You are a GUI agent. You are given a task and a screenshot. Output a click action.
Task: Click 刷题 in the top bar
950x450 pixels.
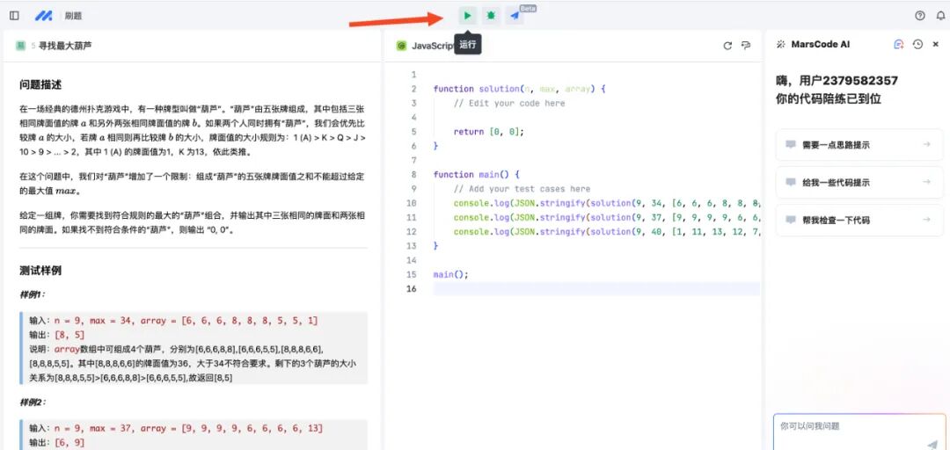pos(73,16)
